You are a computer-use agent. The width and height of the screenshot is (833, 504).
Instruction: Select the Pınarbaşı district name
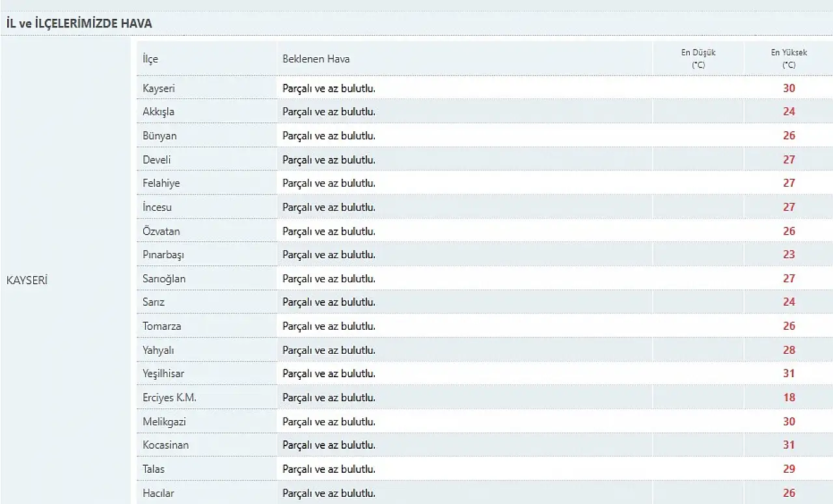pos(163,255)
